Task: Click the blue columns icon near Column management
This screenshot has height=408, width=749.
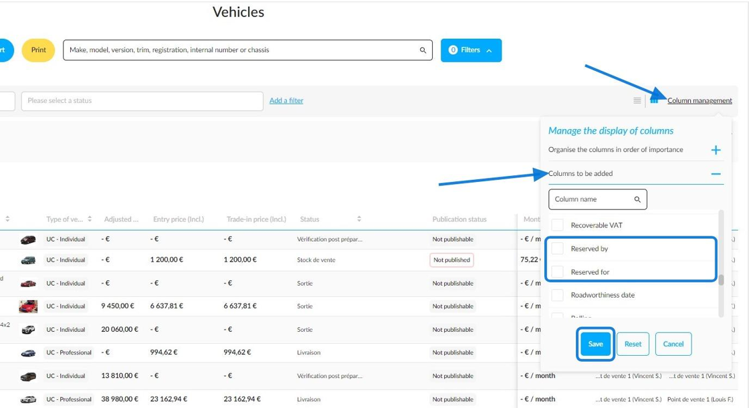Action: 654,100
